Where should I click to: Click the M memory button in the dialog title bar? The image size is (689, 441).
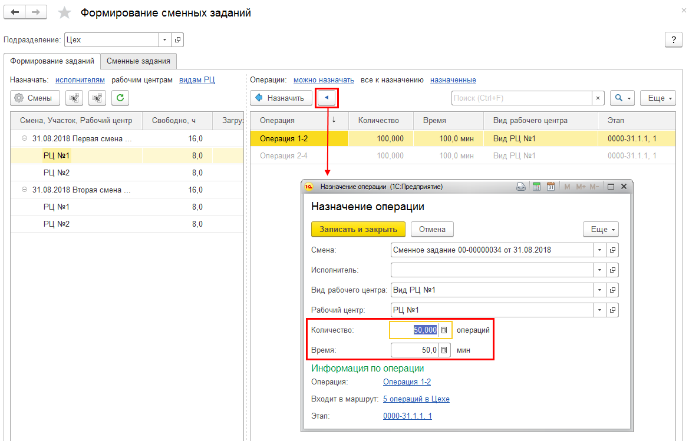(x=567, y=187)
